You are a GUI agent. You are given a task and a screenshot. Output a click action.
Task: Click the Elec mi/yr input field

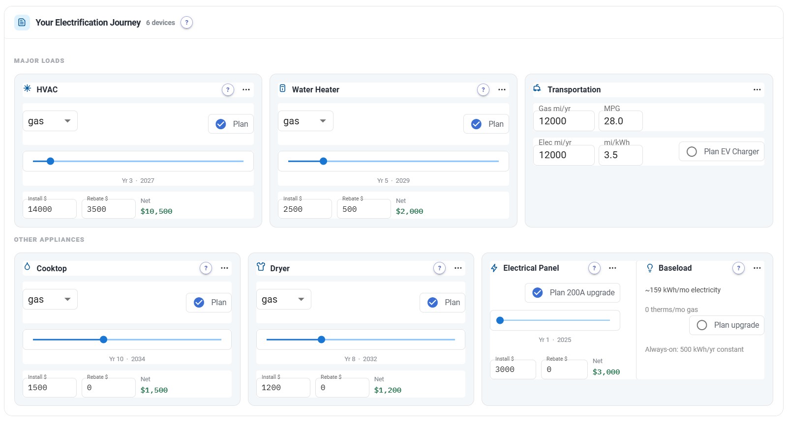[564, 155]
